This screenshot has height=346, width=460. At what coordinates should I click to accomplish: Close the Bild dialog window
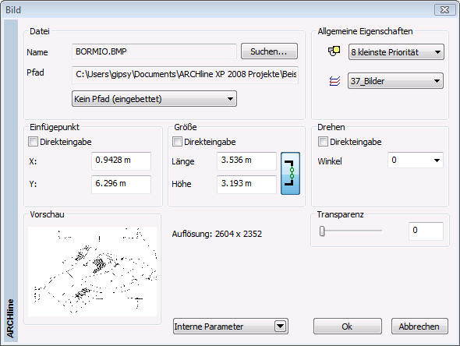(444, 9)
